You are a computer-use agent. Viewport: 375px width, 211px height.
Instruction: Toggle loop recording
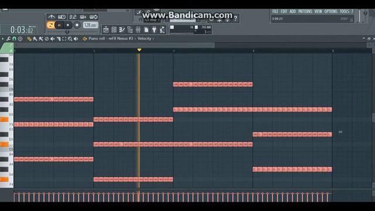pos(93,17)
